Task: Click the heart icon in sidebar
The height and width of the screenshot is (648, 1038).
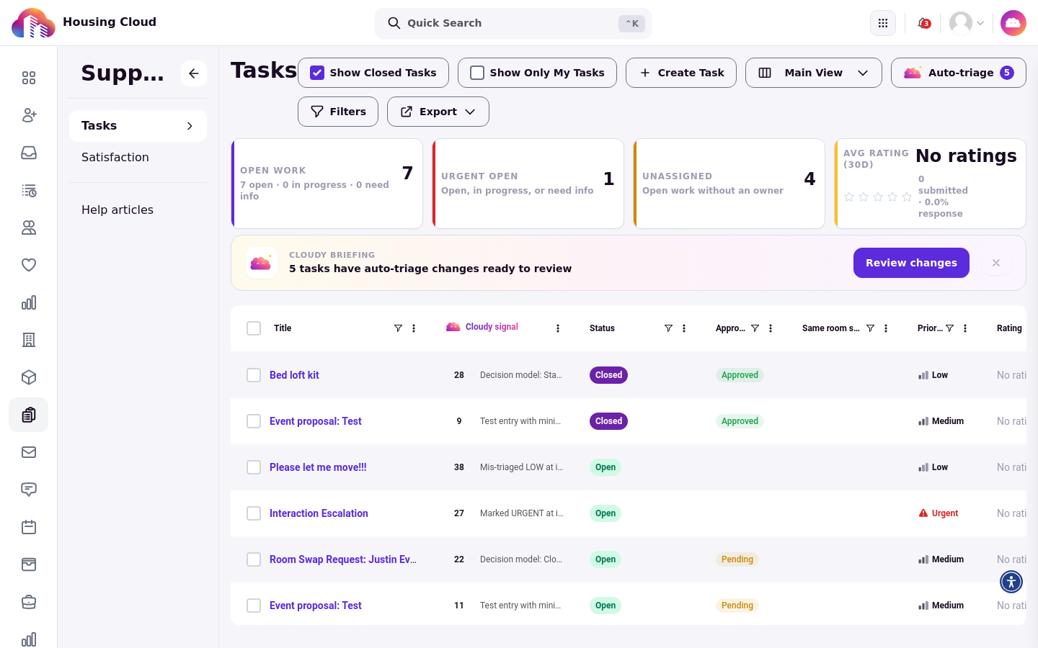Action: (29, 265)
